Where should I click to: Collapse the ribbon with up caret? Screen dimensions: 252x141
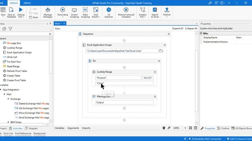[x=229, y=3]
